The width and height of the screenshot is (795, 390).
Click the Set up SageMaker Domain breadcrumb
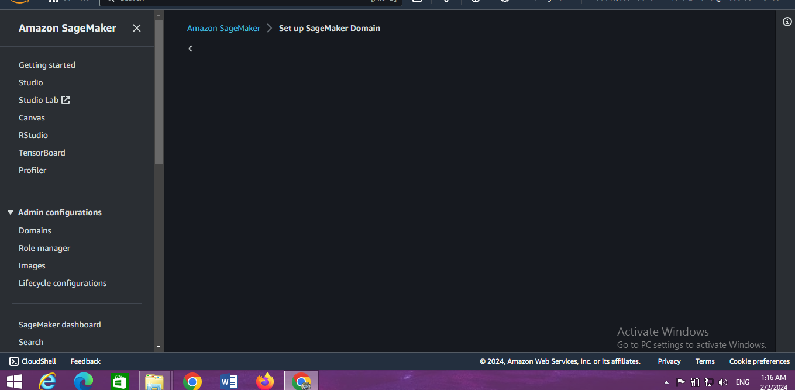329,28
